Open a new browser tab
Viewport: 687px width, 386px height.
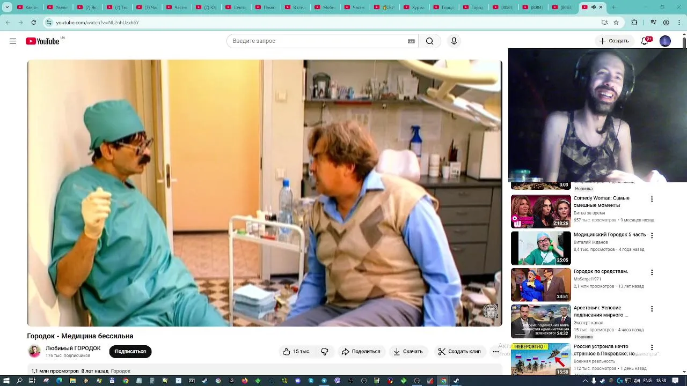coord(613,8)
